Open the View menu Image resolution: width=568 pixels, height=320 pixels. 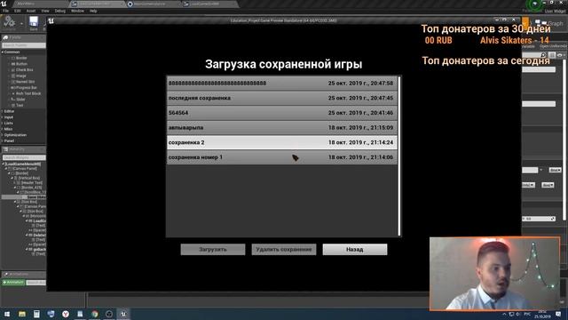(45, 11)
